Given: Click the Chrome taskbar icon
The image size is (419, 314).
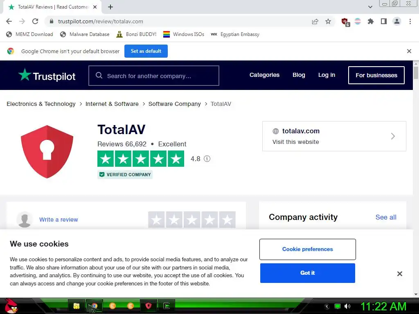Looking at the screenshot, I should [95, 306].
